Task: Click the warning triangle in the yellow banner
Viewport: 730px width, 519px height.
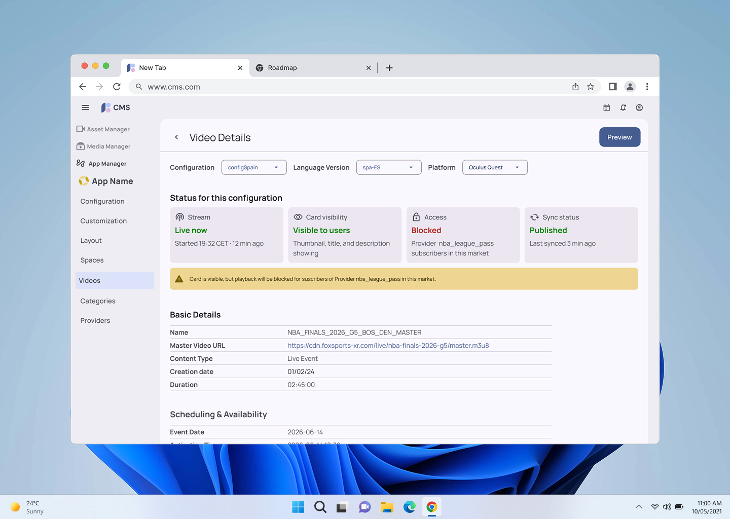Action: [179, 279]
